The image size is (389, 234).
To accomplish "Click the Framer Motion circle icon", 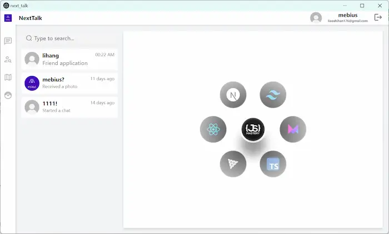I will click(x=293, y=130).
